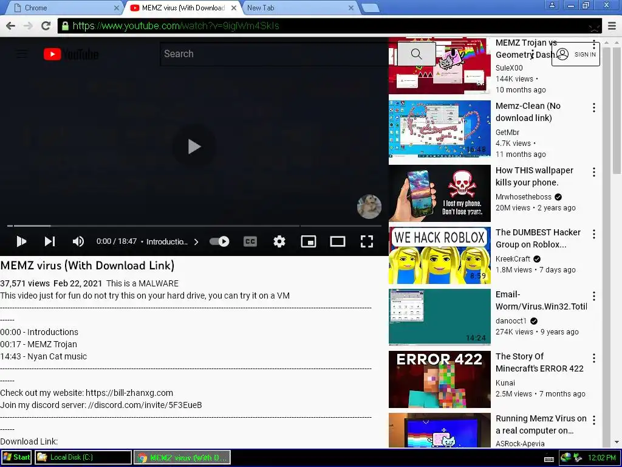Open the Windows Start menu
Viewport: 622px width, 467px height.
pos(16,457)
